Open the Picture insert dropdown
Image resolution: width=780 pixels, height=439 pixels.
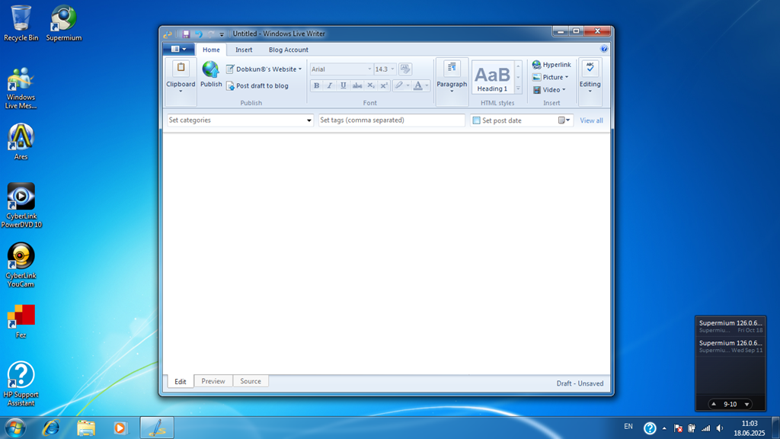(x=550, y=77)
